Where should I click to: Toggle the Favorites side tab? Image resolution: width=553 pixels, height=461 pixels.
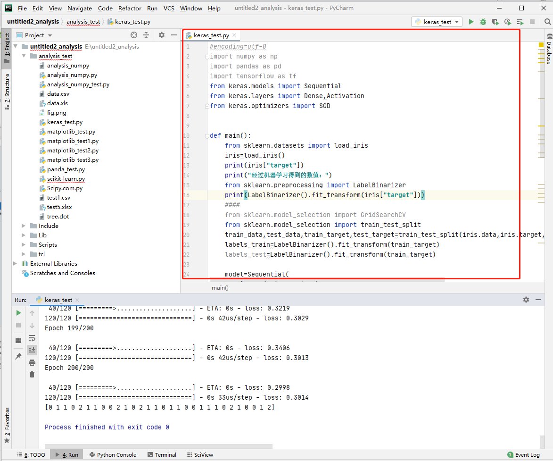pyautogui.click(x=7, y=425)
